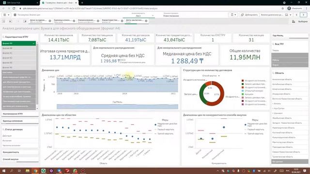Remove the 'Наименование' selection chip
The width and height of the screenshot is (310, 174).
[98, 21]
